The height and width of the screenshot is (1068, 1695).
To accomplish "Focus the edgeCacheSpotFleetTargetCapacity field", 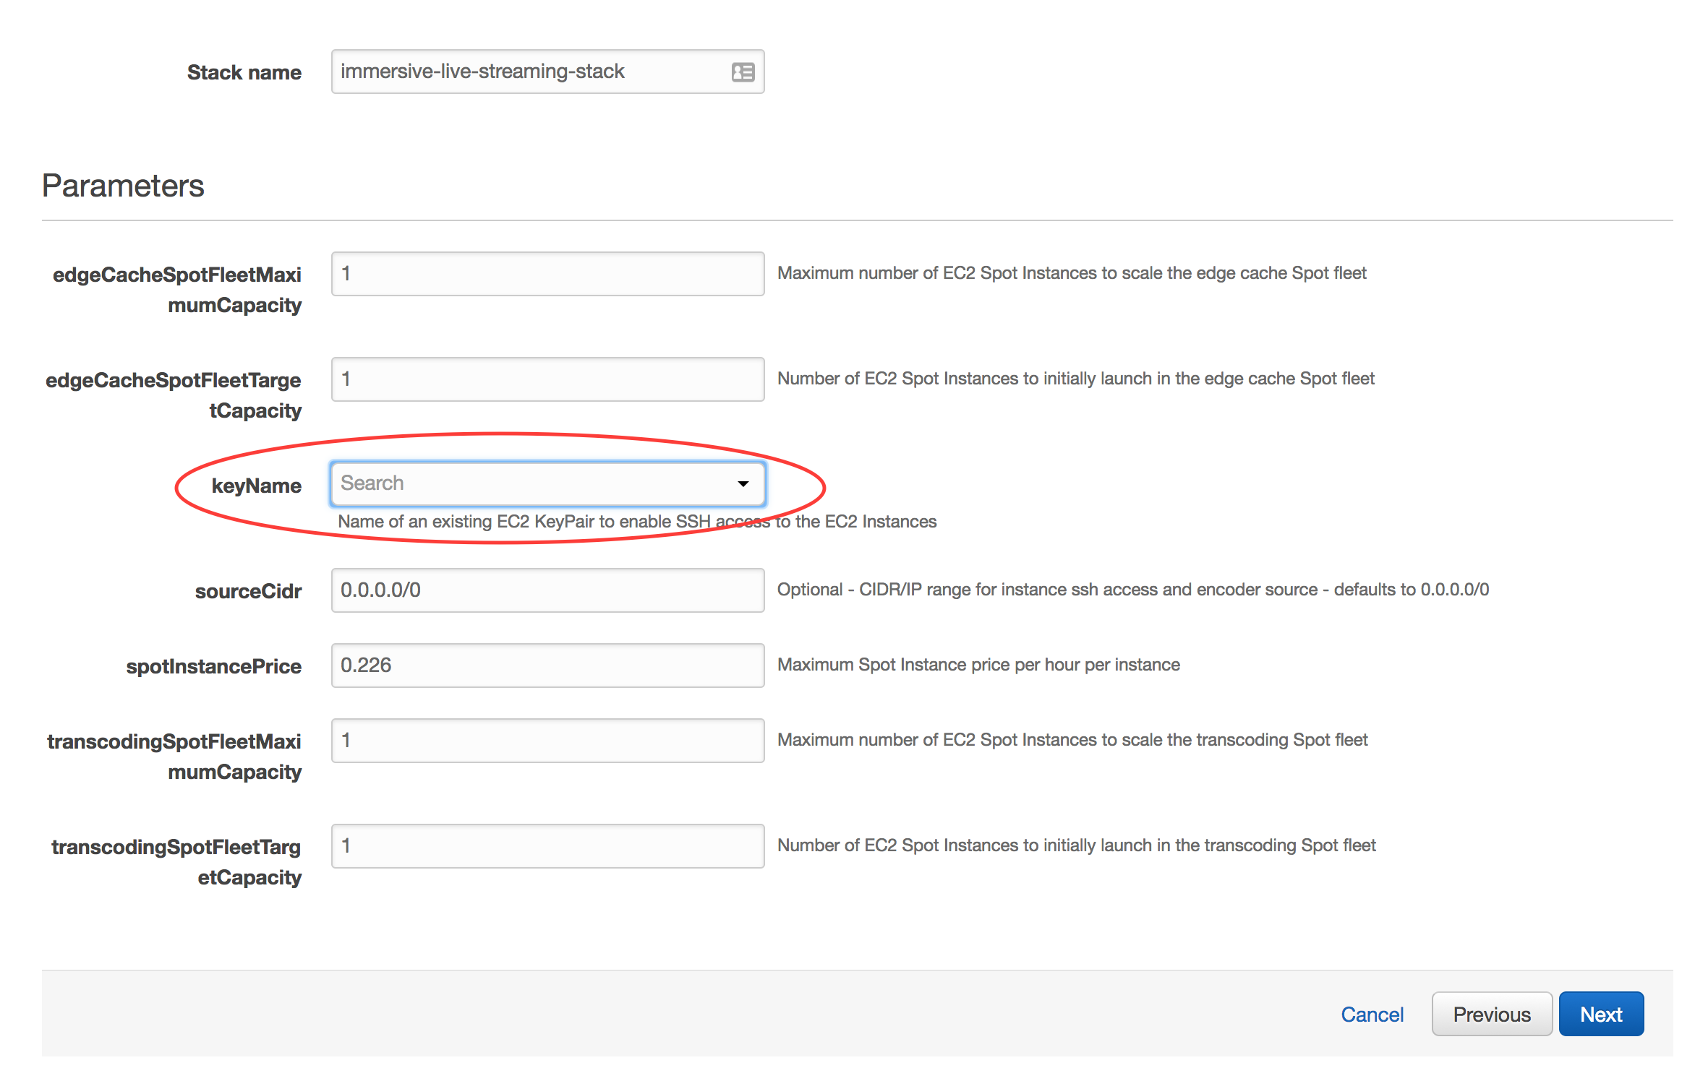I will pyautogui.click(x=547, y=379).
